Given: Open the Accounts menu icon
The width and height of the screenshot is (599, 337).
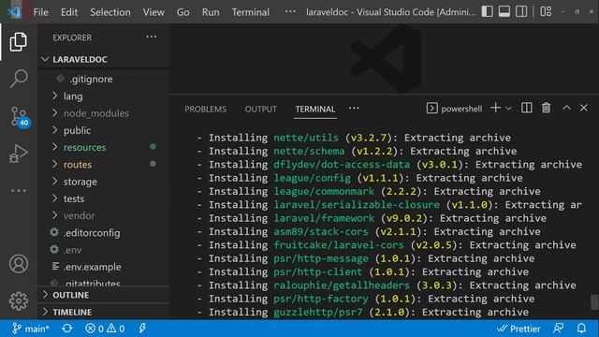Looking at the screenshot, I should (x=19, y=264).
